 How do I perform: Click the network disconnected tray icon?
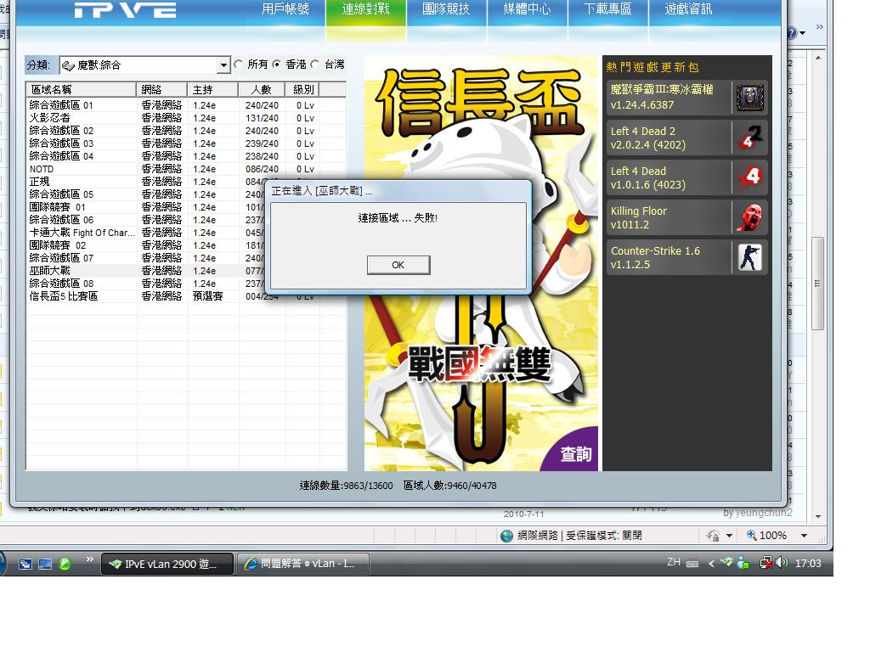[765, 563]
